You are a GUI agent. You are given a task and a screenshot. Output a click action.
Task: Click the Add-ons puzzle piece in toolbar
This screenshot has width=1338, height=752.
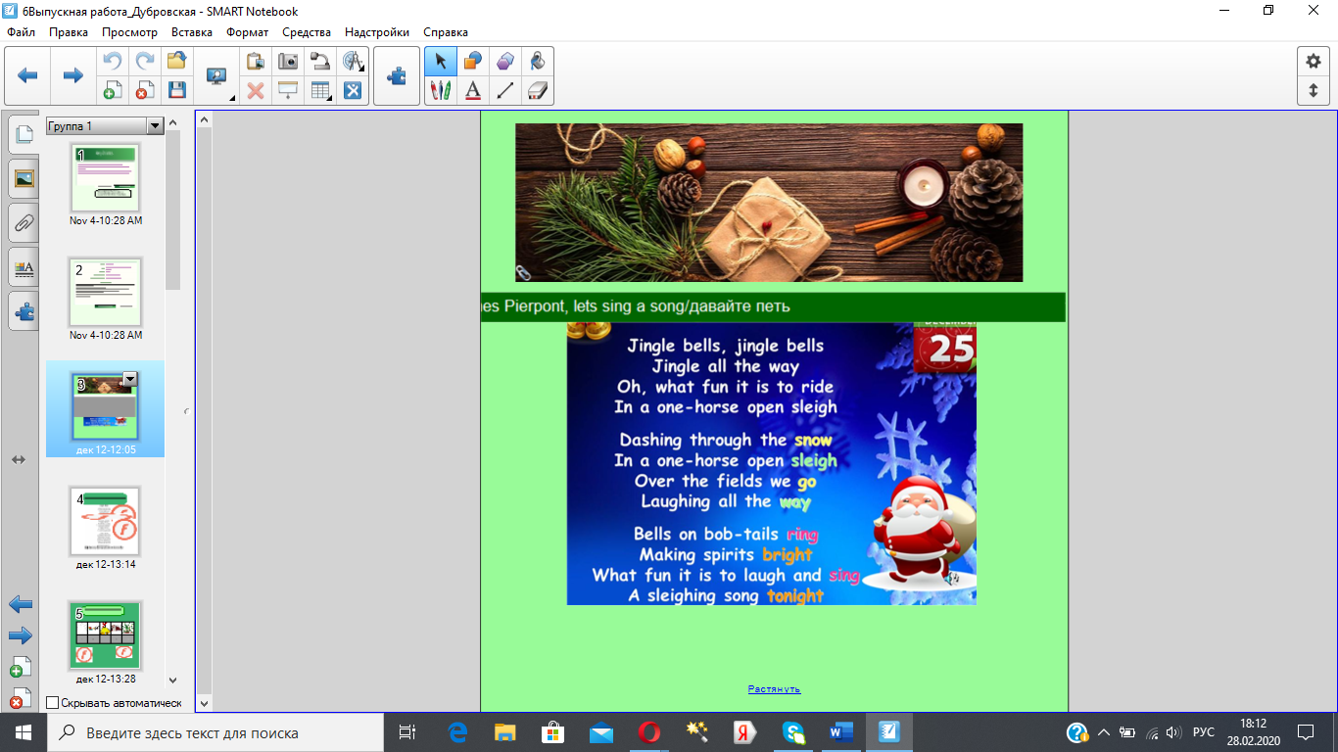pos(397,75)
